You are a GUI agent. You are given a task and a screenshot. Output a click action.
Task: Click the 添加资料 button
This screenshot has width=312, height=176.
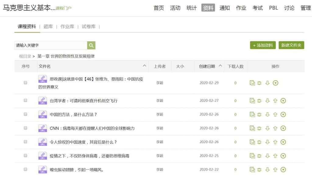coord(263,45)
